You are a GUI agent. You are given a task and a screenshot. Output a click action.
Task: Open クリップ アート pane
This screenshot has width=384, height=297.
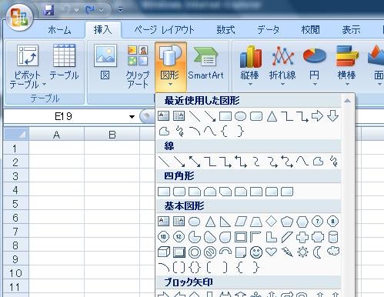138,66
